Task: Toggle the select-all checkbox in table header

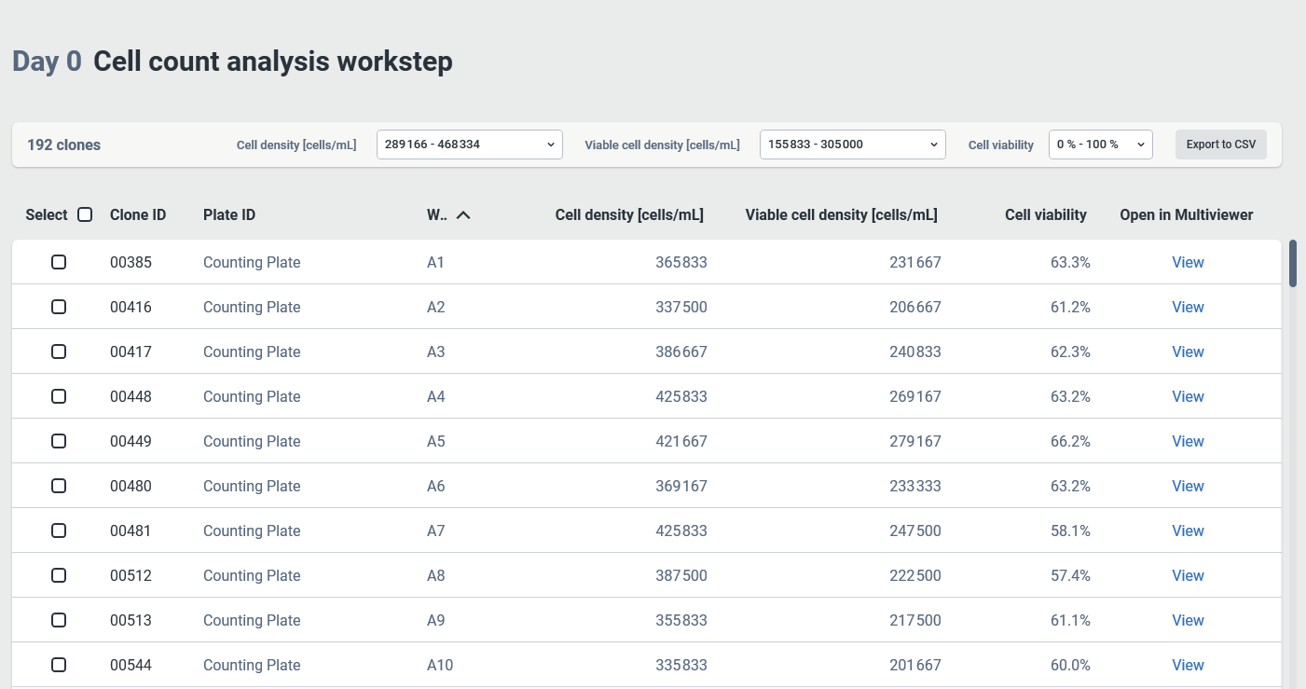Action: [85, 214]
